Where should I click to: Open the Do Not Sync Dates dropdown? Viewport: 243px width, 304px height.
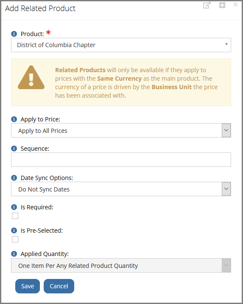click(121, 189)
